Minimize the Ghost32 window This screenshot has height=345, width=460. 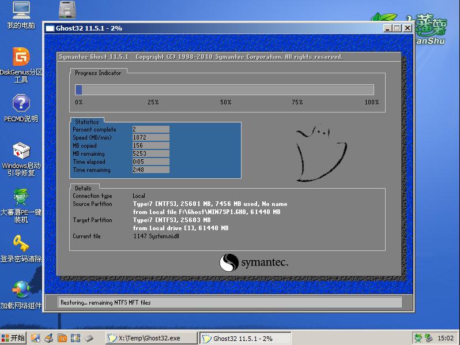(x=388, y=28)
